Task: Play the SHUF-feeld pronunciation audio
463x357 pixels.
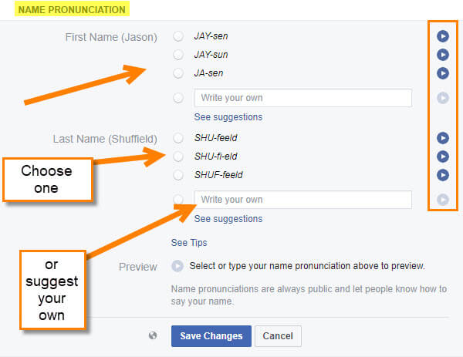Action: click(443, 175)
